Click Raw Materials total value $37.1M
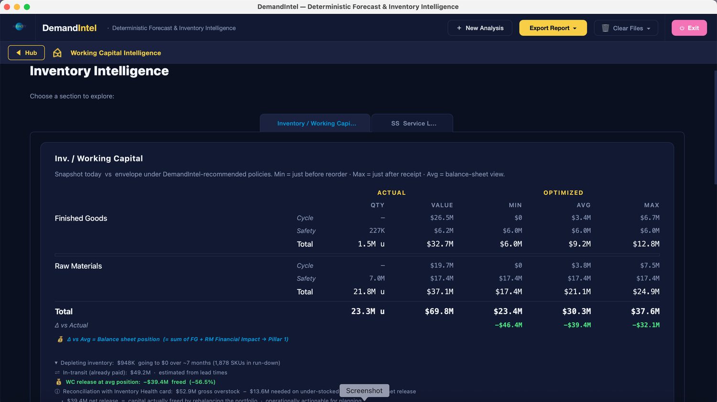717x402 pixels. (x=440, y=292)
